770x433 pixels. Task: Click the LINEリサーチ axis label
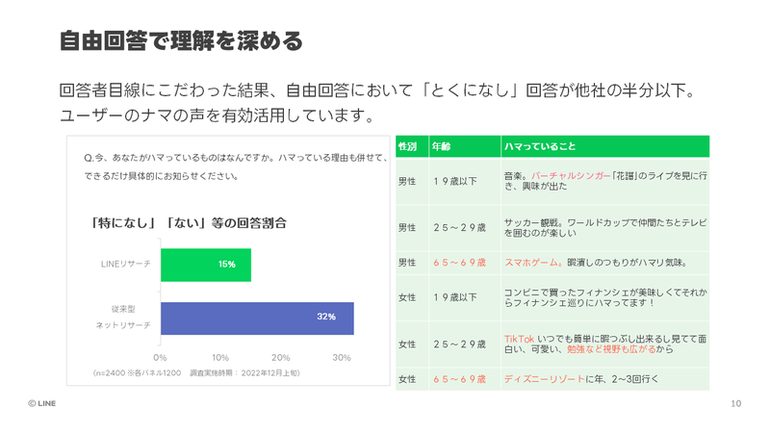126,265
